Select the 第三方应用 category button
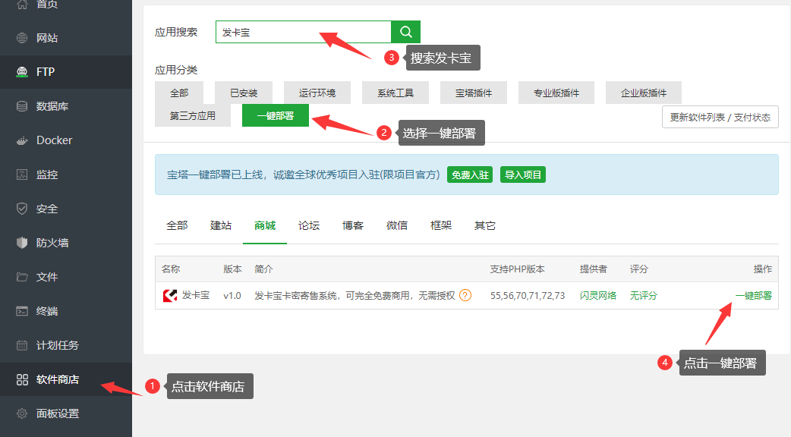The width and height of the screenshot is (791, 437). click(x=193, y=115)
